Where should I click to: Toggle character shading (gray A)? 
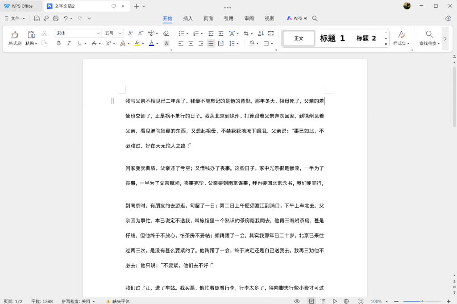pos(166,43)
